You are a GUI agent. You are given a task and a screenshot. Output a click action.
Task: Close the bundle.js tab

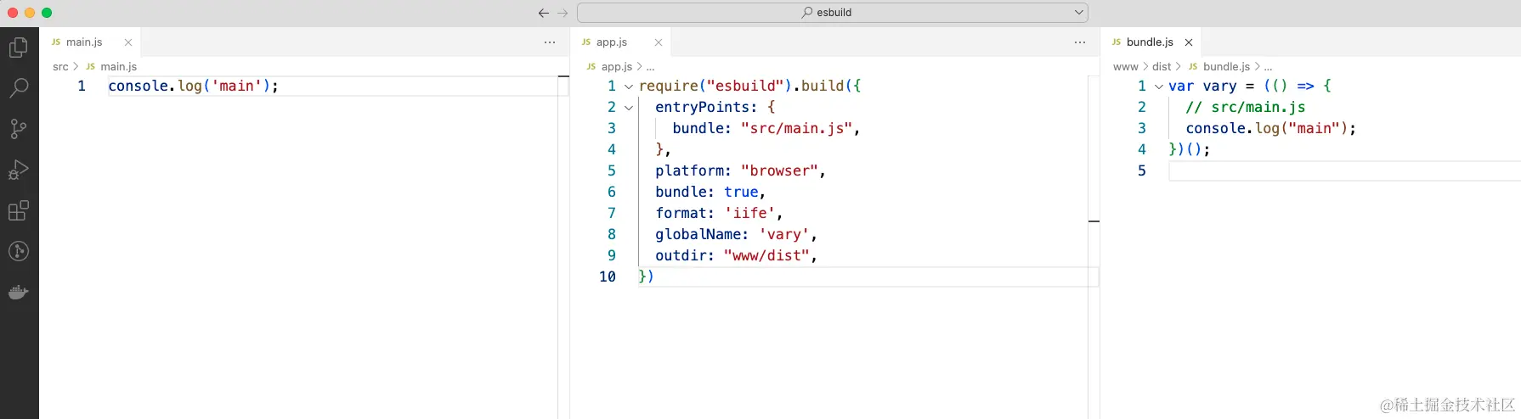coord(1189,42)
